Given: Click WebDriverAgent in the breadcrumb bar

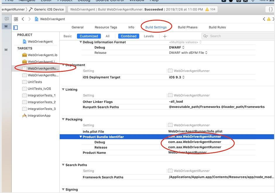Looking at the screenshot, I should (x=52, y=19).
